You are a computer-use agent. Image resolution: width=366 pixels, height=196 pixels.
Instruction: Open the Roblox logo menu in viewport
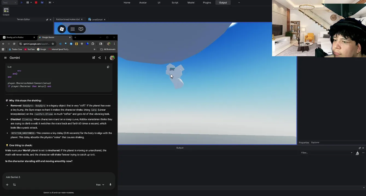[62, 29]
